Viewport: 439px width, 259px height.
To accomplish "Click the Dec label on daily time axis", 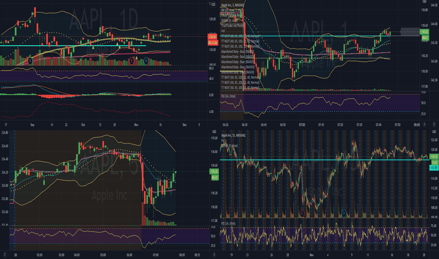I will pos(185,125).
